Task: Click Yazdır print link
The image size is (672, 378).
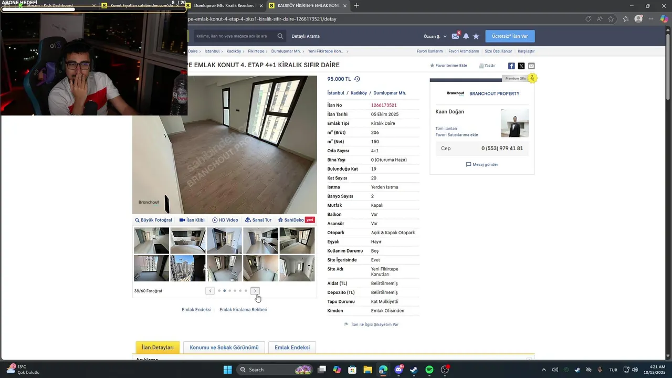Action: 487,66
